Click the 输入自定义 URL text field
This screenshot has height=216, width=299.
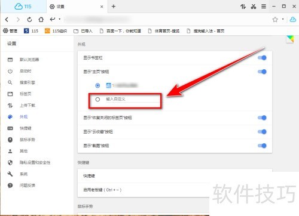point(132,100)
